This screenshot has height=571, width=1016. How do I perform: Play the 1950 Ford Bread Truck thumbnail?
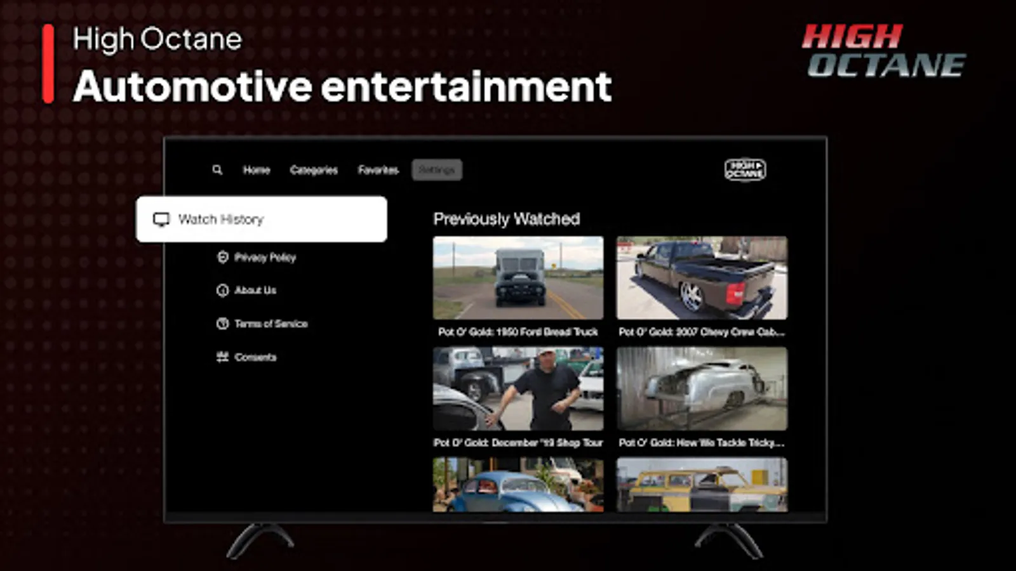pos(518,278)
